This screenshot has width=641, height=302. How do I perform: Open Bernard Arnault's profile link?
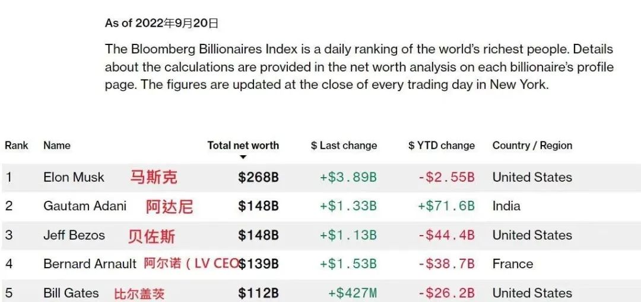click(90, 264)
